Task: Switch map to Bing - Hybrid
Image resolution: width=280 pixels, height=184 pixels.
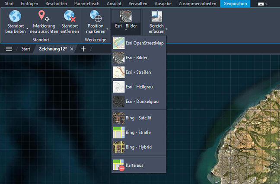Action: 139,147
